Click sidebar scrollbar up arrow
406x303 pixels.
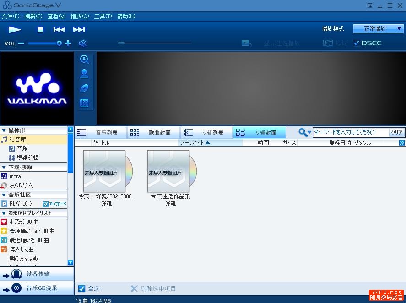pyautogui.click(x=70, y=130)
